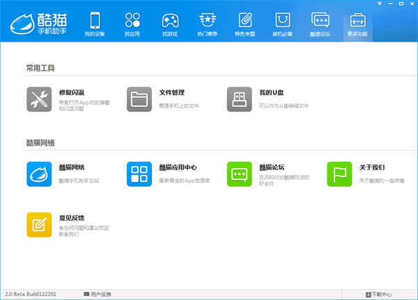
Task: Select the 更多功能 toolbox tab
Action: [x=358, y=25]
